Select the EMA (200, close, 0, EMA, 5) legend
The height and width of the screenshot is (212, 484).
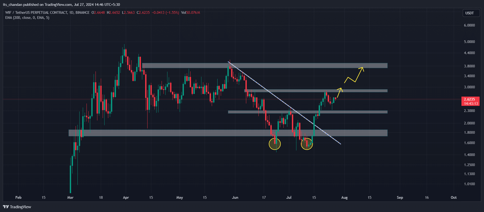tap(27, 18)
